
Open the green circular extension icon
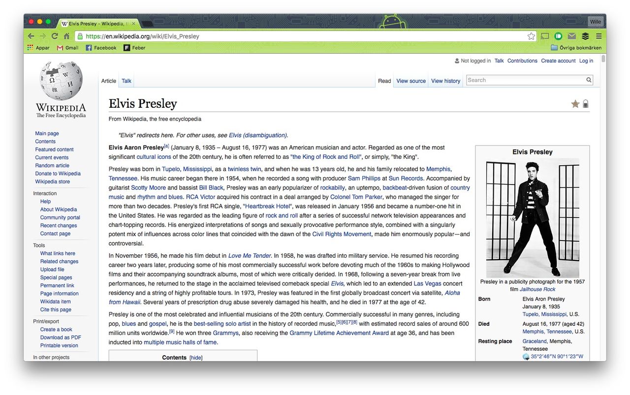(x=558, y=36)
